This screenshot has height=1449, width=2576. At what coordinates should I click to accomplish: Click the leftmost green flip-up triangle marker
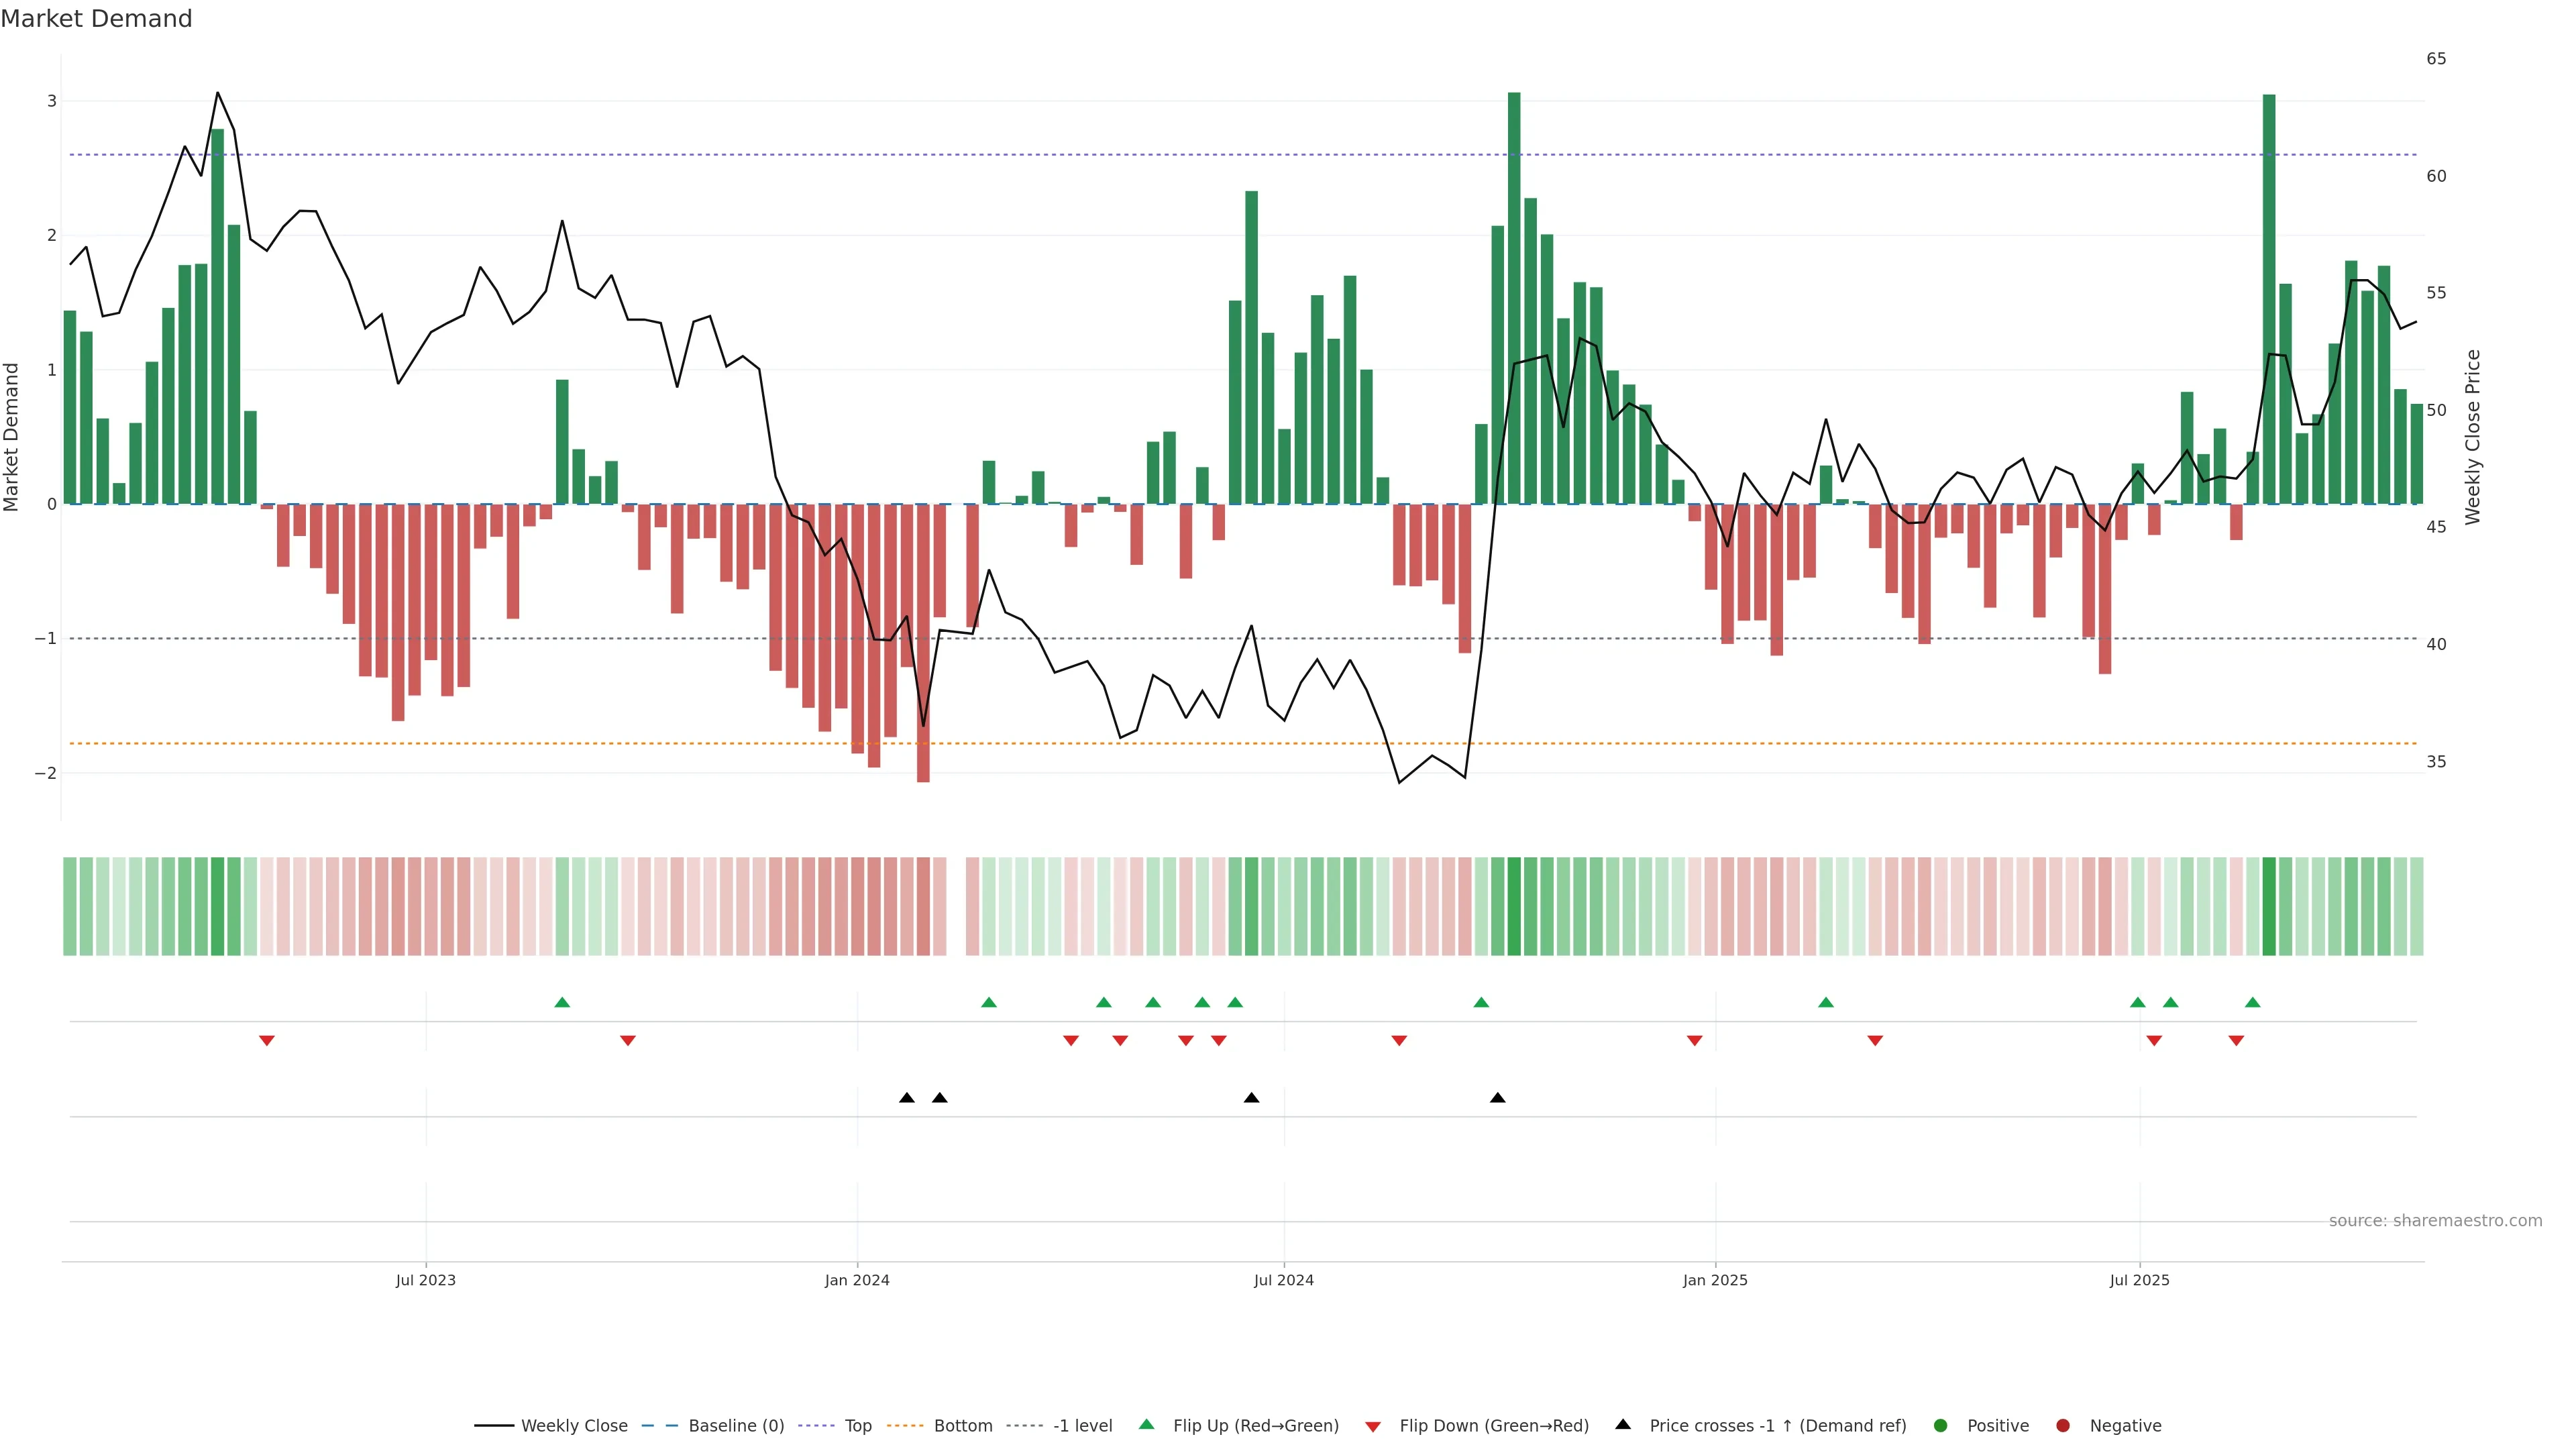tap(562, 1003)
